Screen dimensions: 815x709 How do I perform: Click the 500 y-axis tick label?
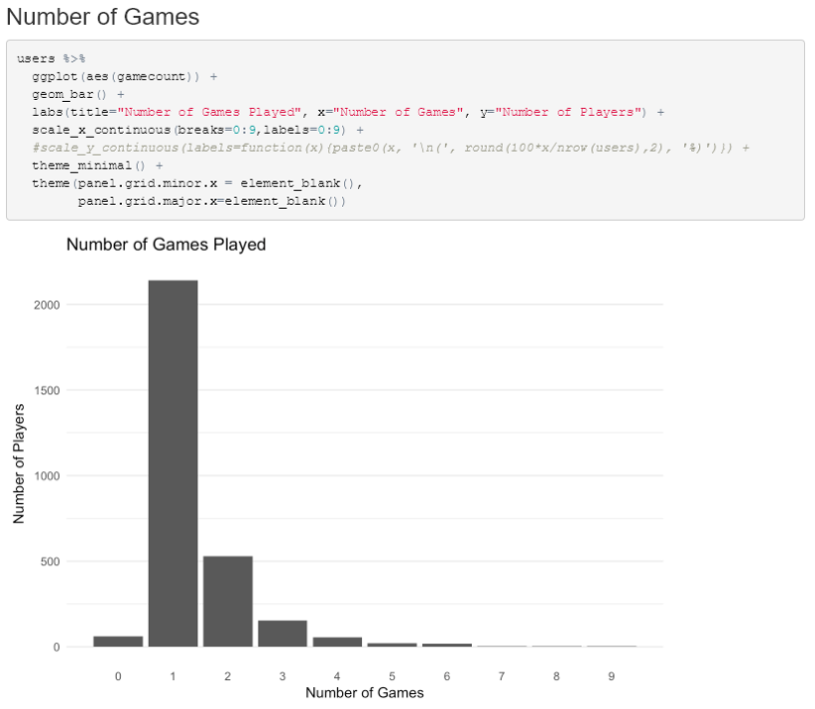point(51,561)
